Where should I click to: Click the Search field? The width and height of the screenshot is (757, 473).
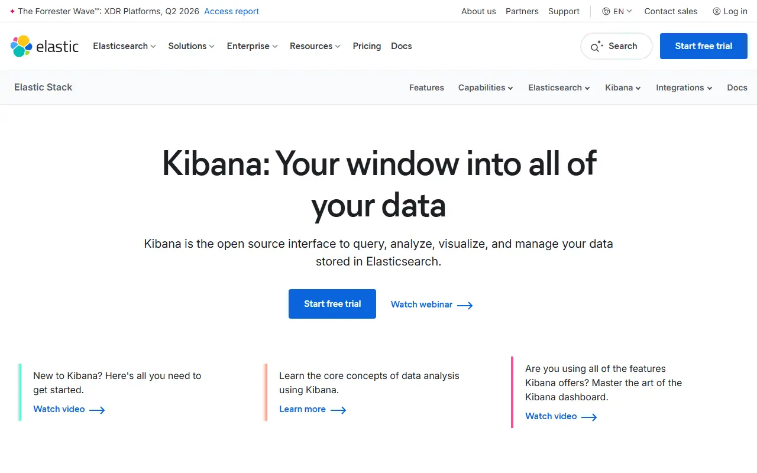(x=616, y=46)
